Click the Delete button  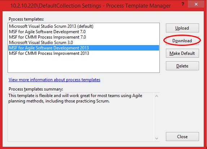[x=182, y=66]
